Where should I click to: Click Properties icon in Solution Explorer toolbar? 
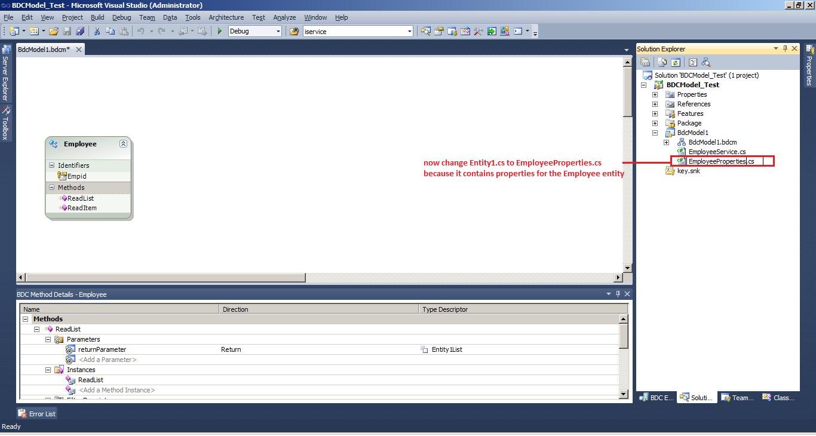tap(645, 62)
